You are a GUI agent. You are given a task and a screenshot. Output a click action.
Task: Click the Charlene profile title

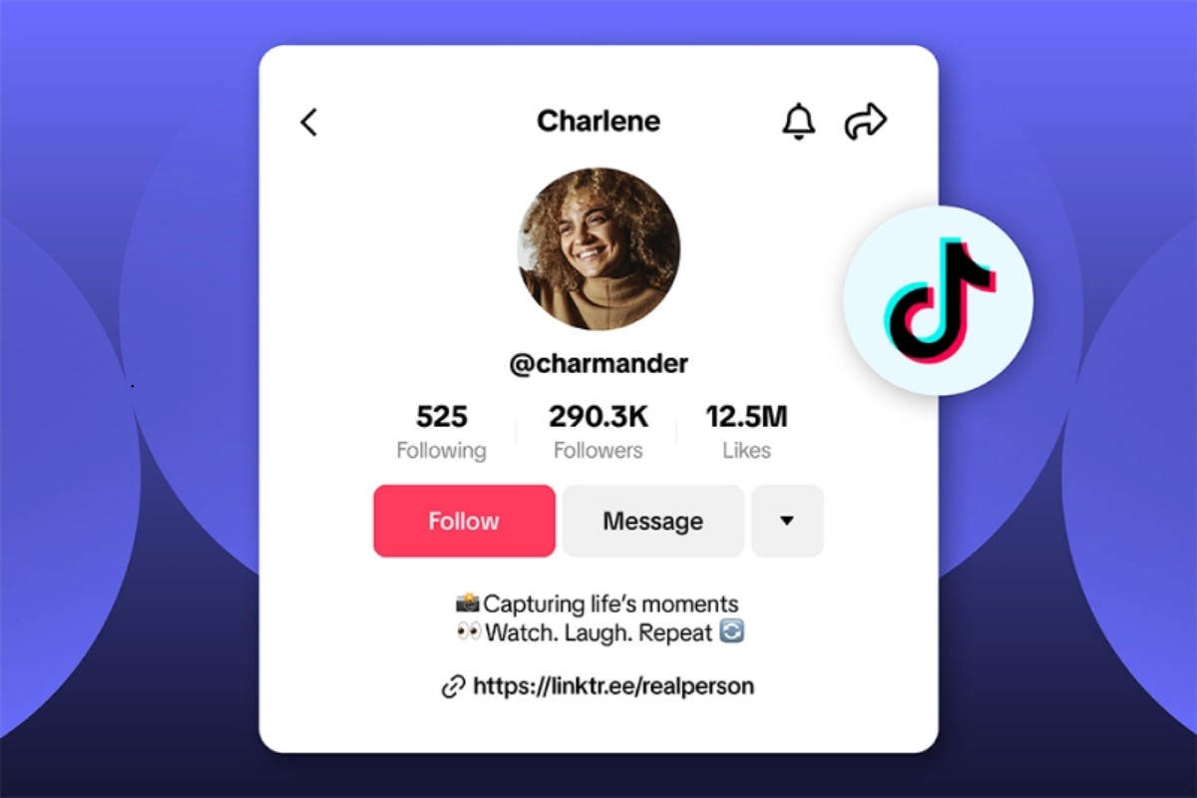598,121
